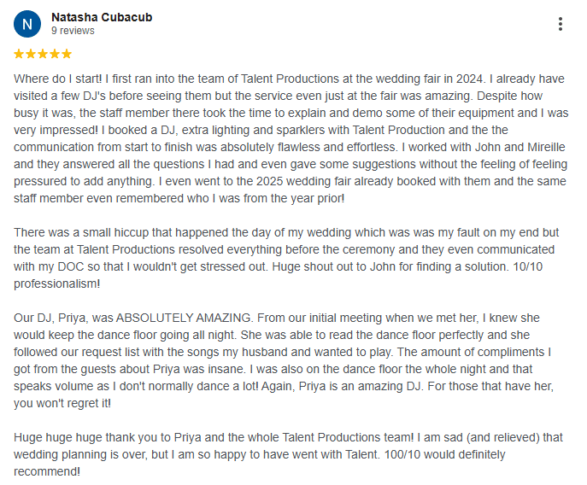Click the fourth rating star
This screenshot has width=587, height=485.
click(55, 54)
